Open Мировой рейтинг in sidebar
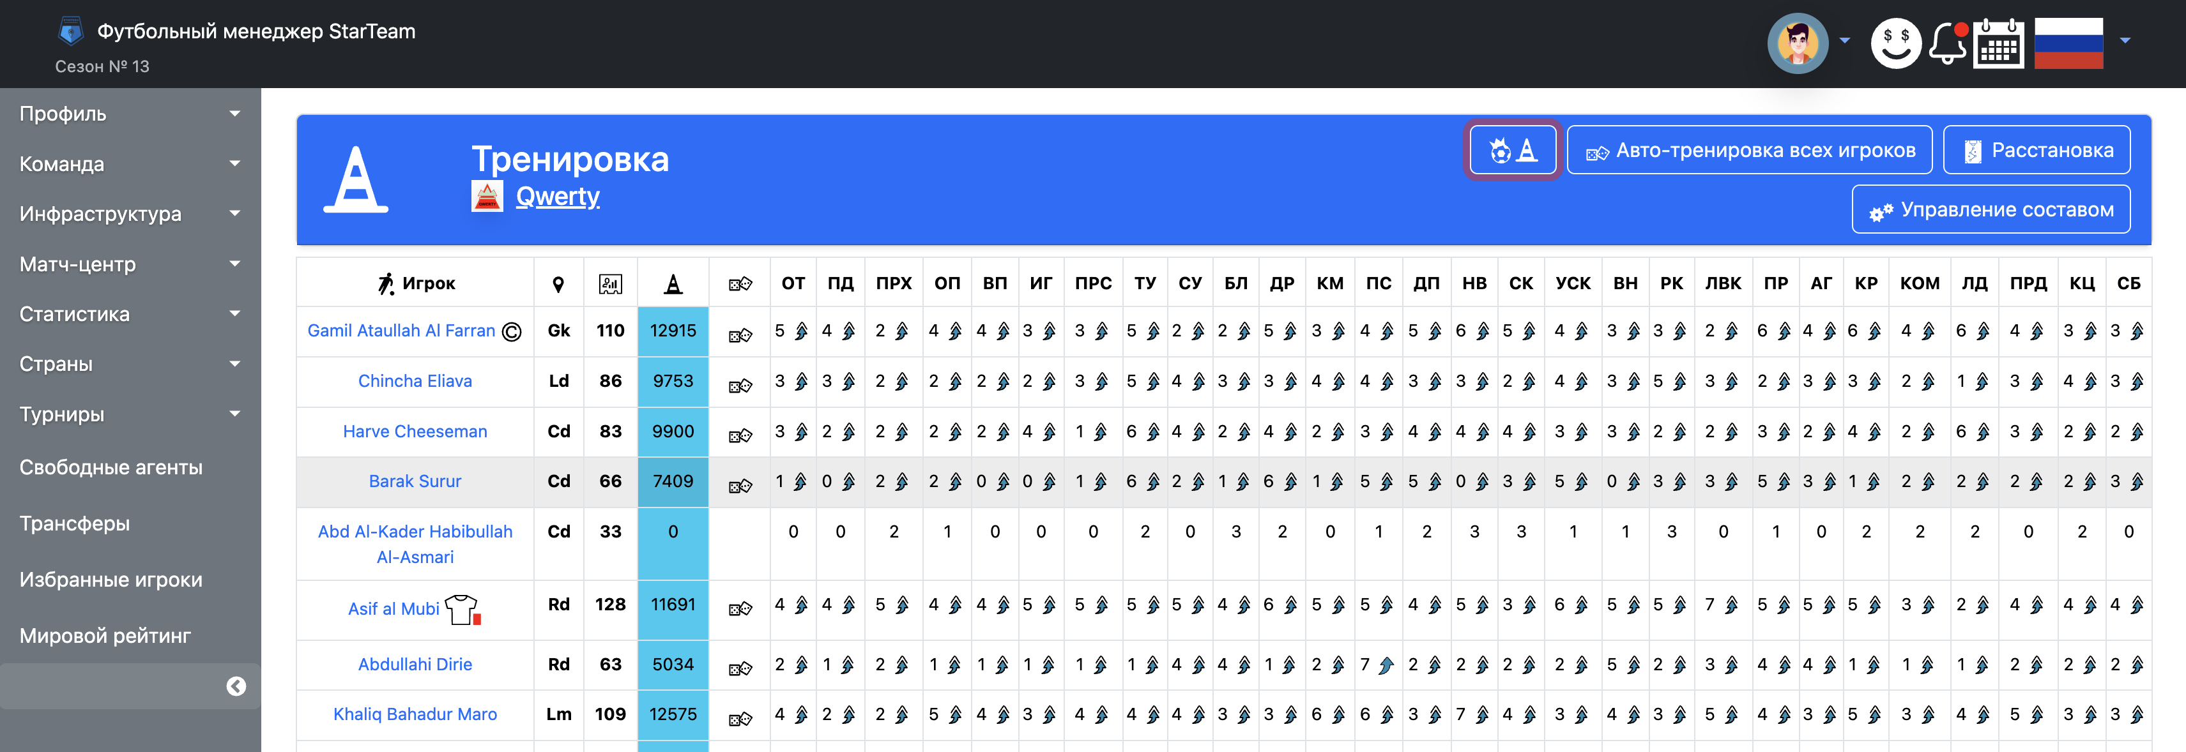Image resolution: width=2186 pixels, height=752 pixels. (x=105, y=635)
